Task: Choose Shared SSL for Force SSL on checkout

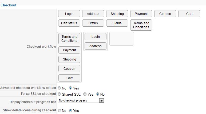Action: [x=59, y=94]
